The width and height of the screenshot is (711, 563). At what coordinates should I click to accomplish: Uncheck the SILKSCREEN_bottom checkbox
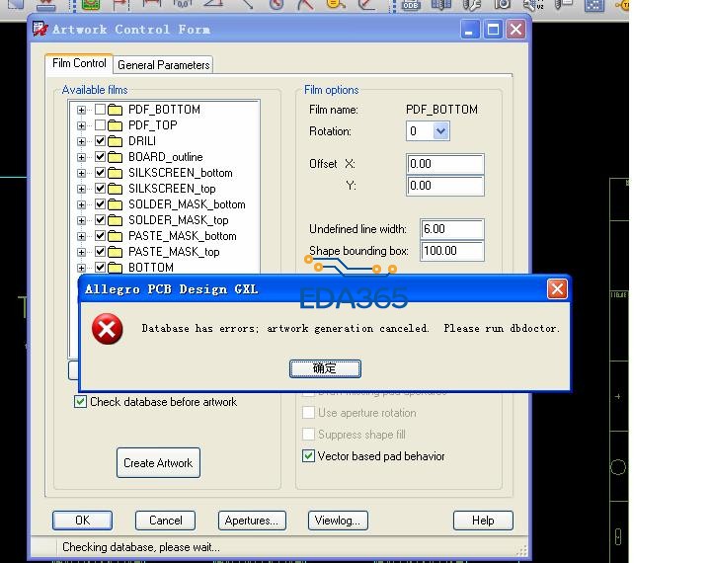pyautogui.click(x=100, y=173)
